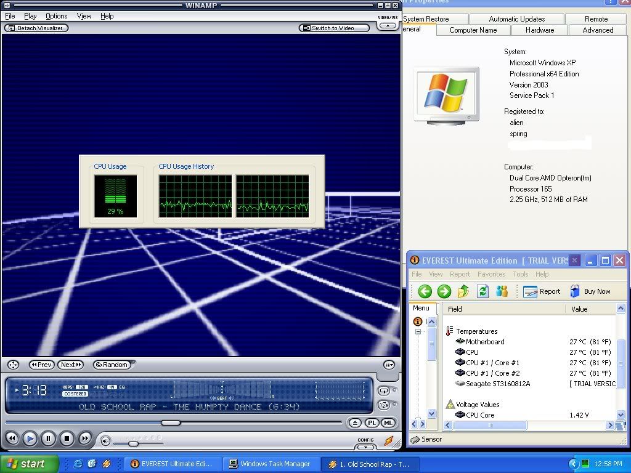Click the Windows Start button
This screenshot has width=631, height=473.
pyautogui.click(x=28, y=464)
